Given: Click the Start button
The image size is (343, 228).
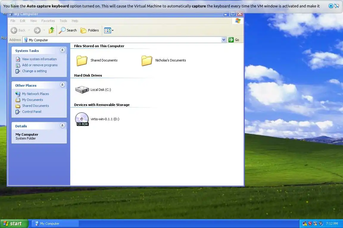Looking at the screenshot, I should pos(14,224).
